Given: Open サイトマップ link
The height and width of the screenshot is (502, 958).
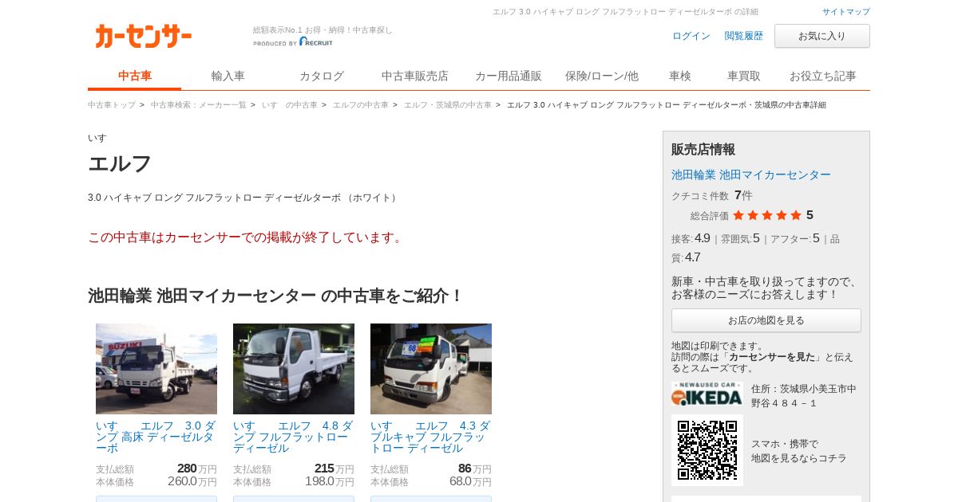Looking at the screenshot, I should click(846, 12).
